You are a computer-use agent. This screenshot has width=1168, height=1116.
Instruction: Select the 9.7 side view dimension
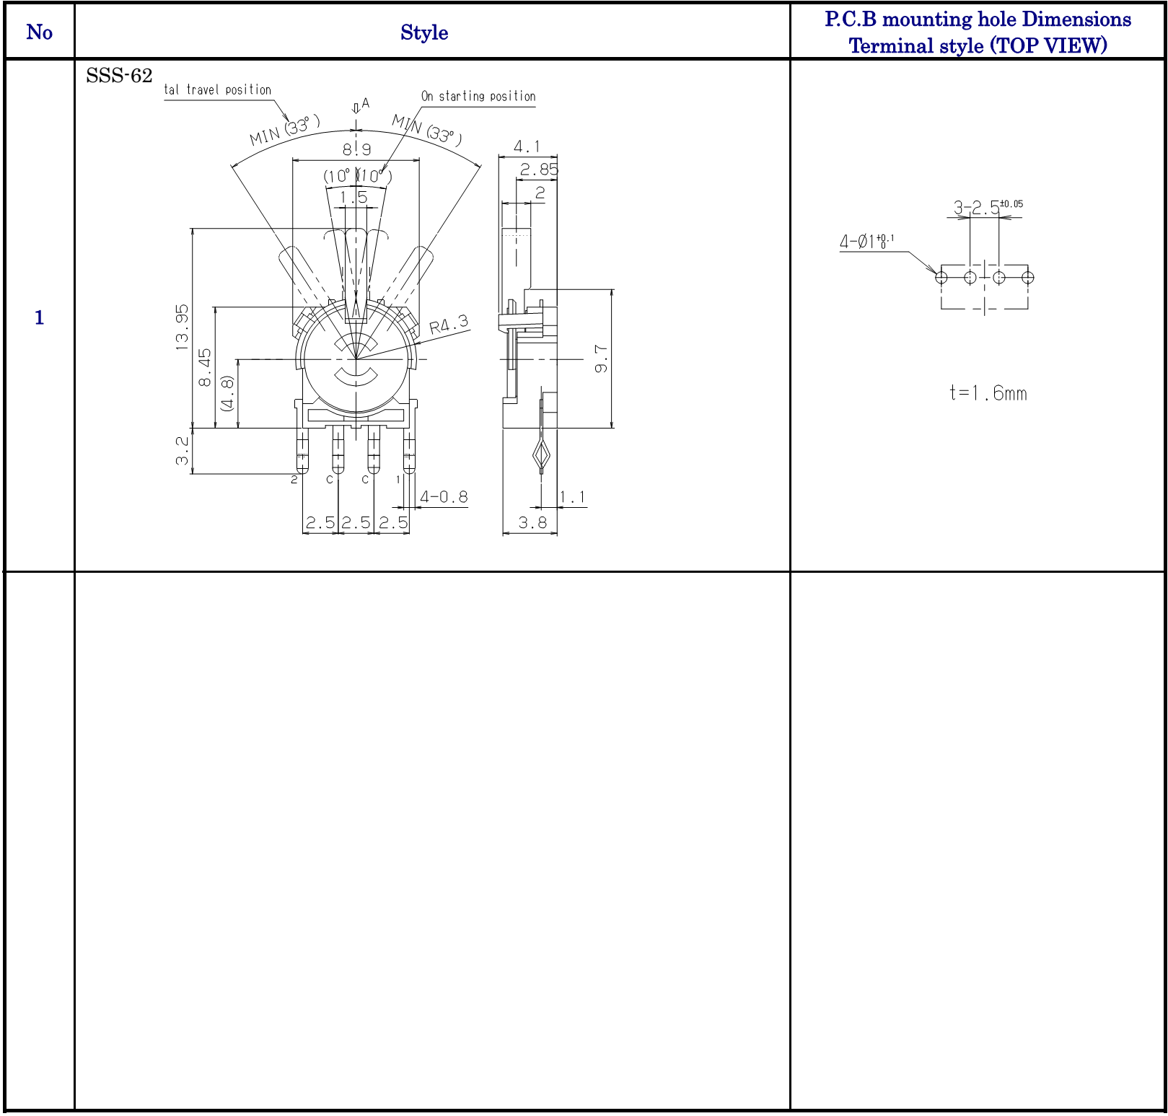click(601, 359)
